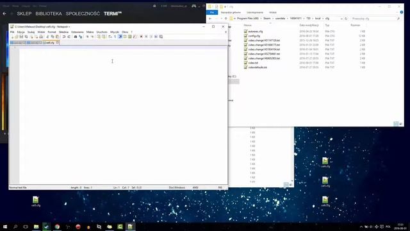Click the Save All icon in Notepad++ toolbar
This screenshot has width=410, height=231.
click(x=26, y=37)
